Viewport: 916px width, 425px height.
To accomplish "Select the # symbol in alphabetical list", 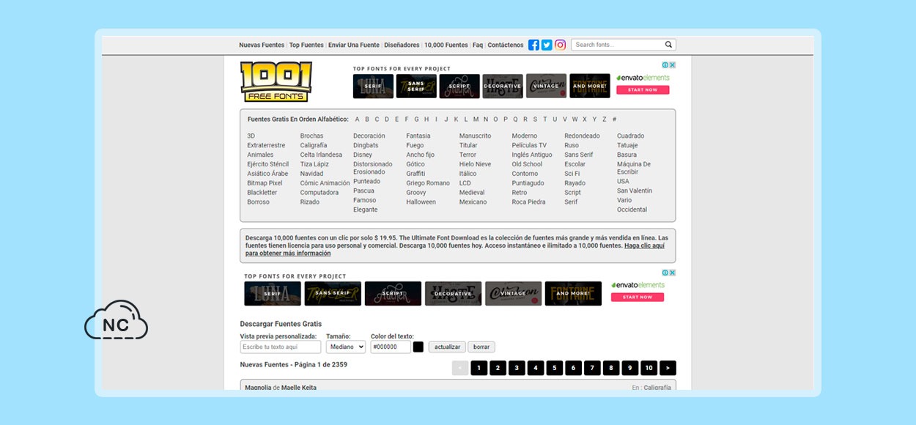I will tap(614, 119).
